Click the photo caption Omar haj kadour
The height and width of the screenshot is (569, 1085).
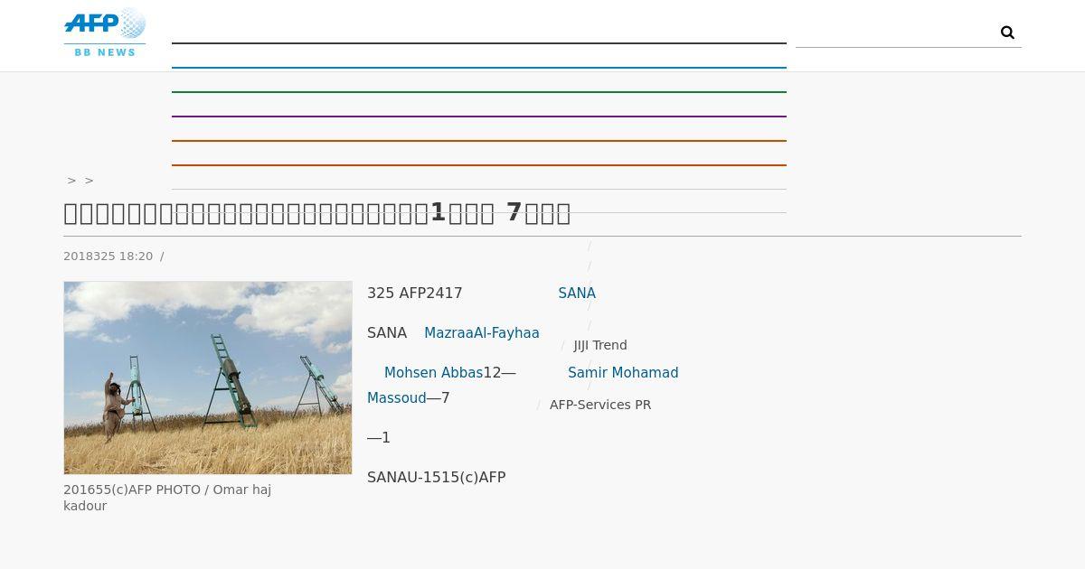tap(167, 498)
